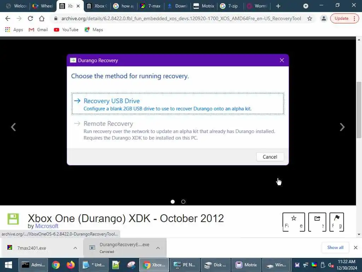
Task: Flag this item with the flag button
Action: coord(337,222)
